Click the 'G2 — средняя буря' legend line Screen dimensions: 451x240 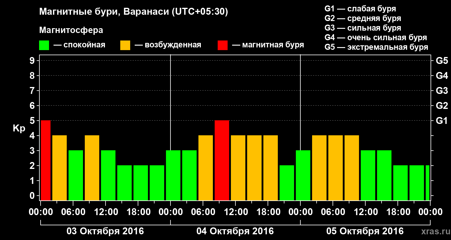[363, 18]
